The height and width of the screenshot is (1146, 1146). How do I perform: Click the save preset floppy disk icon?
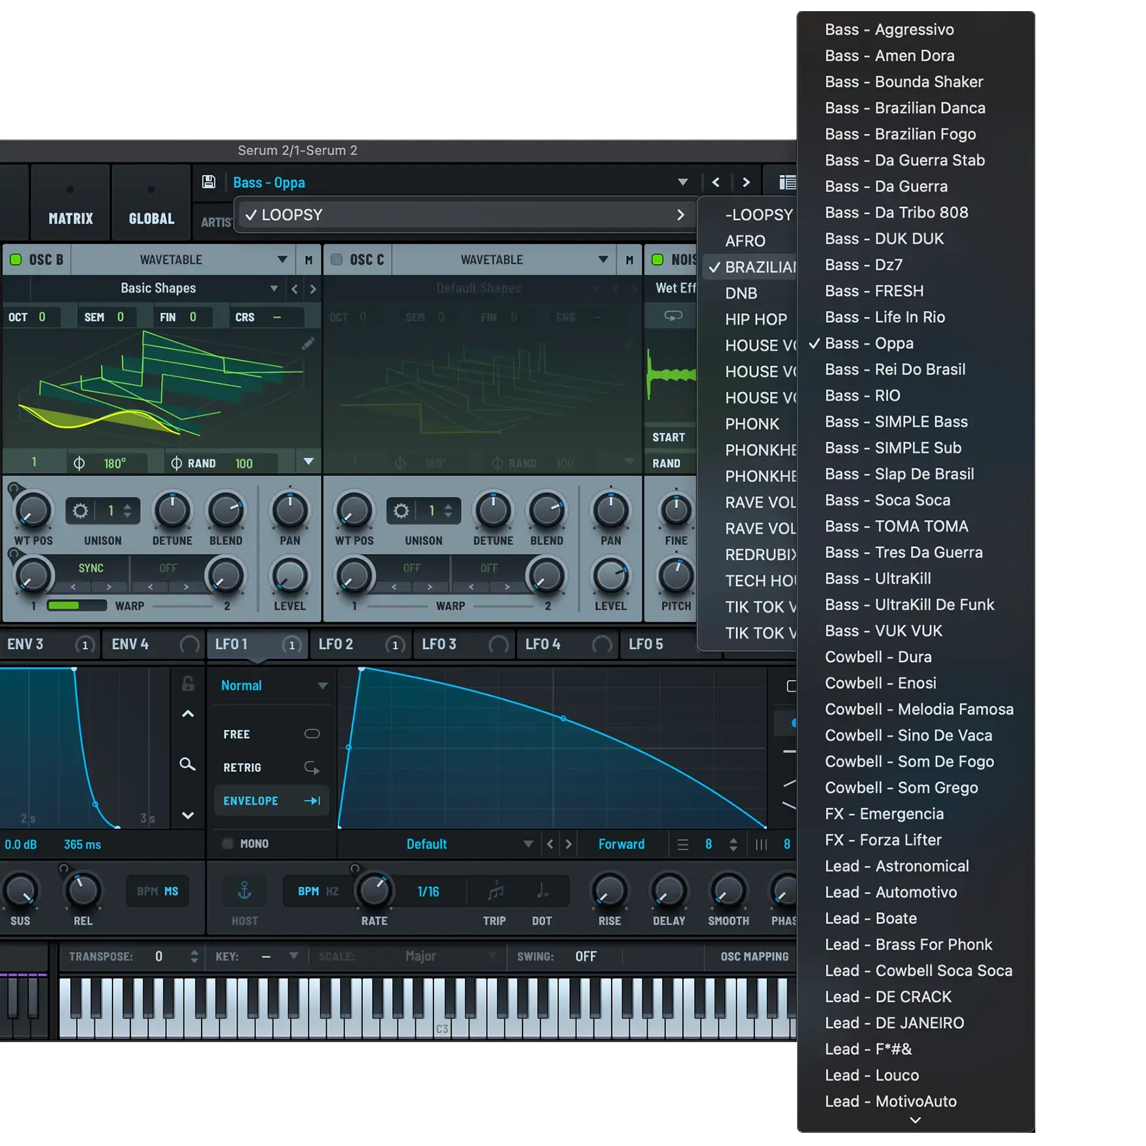pos(208,182)
